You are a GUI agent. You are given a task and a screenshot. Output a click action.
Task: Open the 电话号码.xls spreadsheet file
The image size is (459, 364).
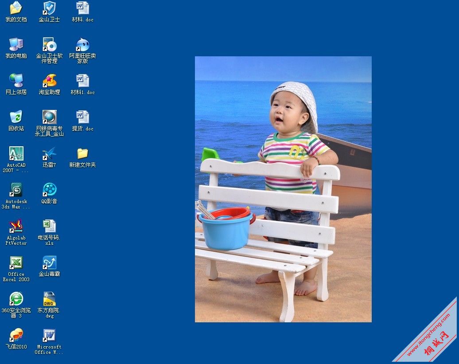pos(49,226)
